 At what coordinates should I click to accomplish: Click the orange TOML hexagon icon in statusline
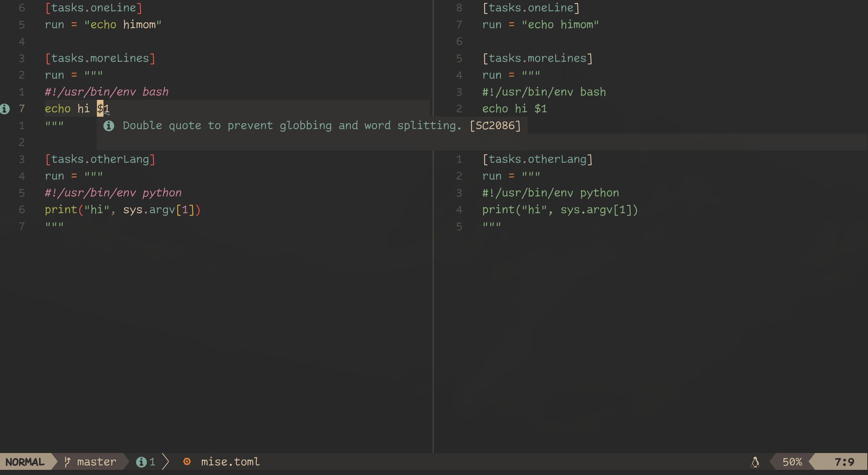pos(188,462)
